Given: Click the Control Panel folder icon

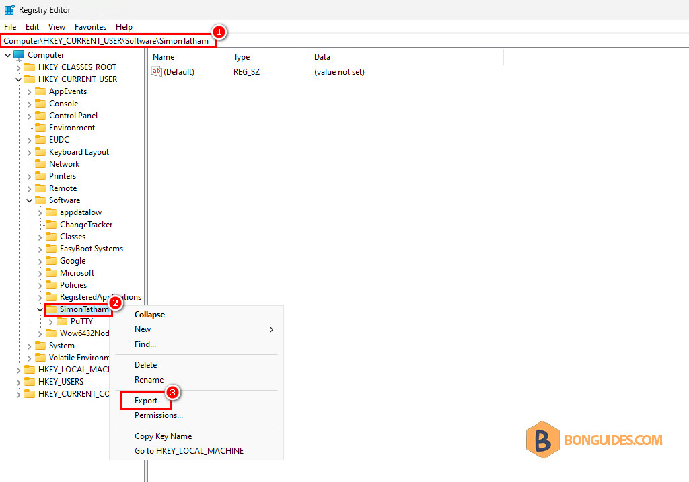Looking at the screenshot, I should [40, 115].
